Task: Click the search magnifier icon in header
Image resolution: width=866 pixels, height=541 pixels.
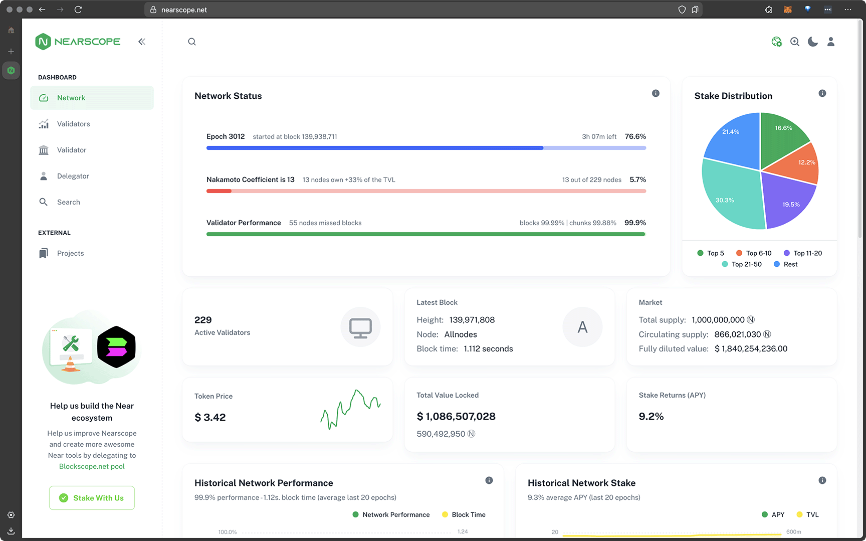Action: pyautogui.click(x=192, y=42)
